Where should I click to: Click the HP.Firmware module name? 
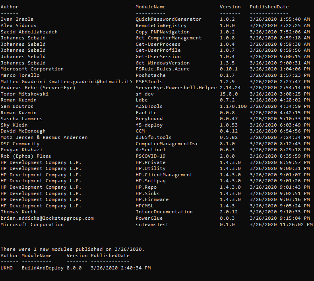pyautogui.click(x=152, y=199)
